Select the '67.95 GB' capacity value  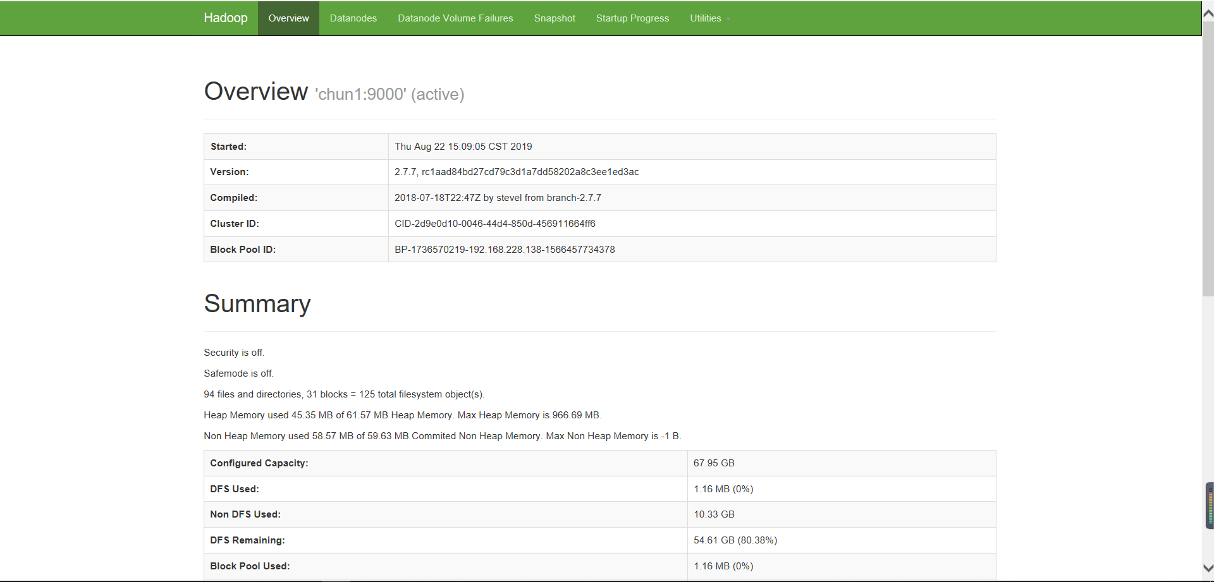(x=714, y=463)
